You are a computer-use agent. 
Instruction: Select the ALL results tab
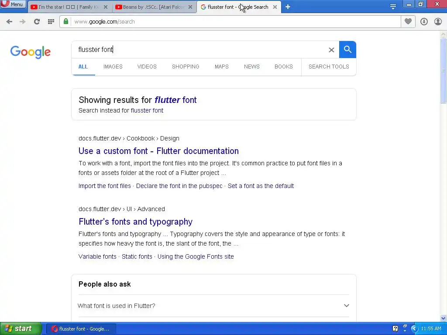83,67
